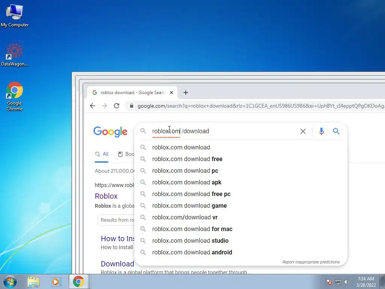Choose suggestion roblox.com download free pc

(241, 194)
